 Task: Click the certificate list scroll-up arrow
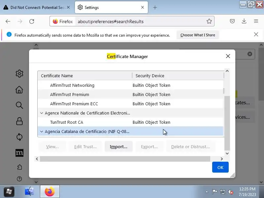(227, 71)
